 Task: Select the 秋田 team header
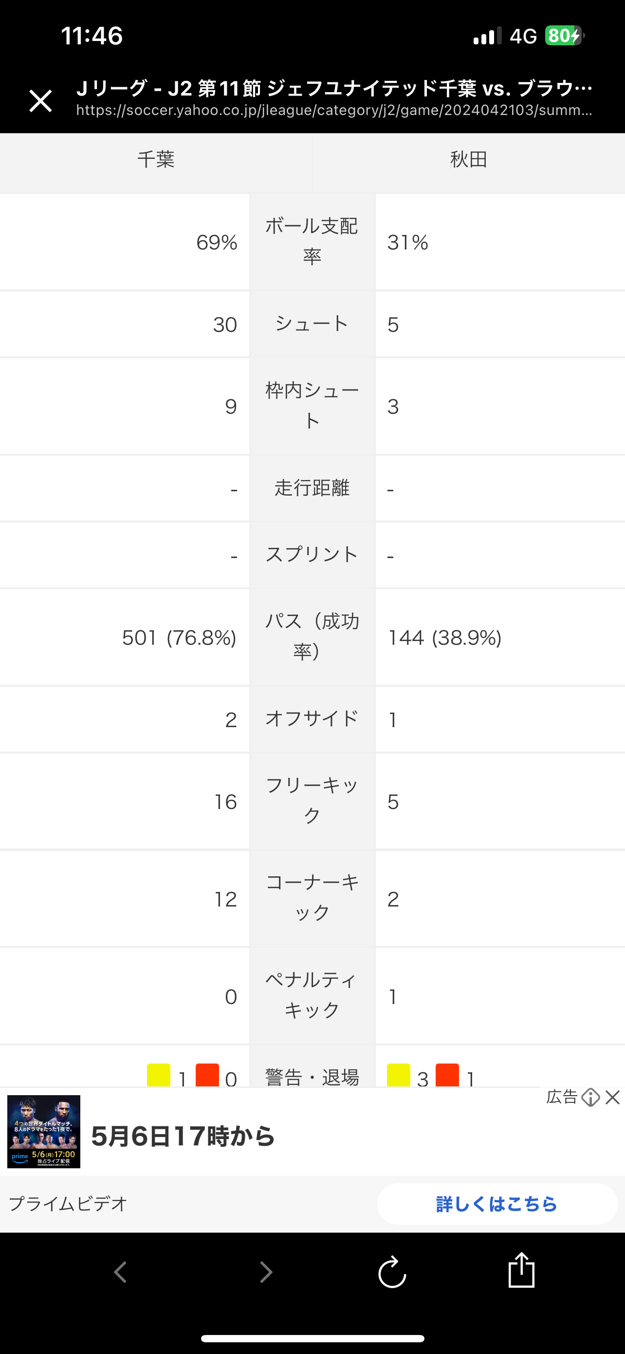(x=469, y=159)
